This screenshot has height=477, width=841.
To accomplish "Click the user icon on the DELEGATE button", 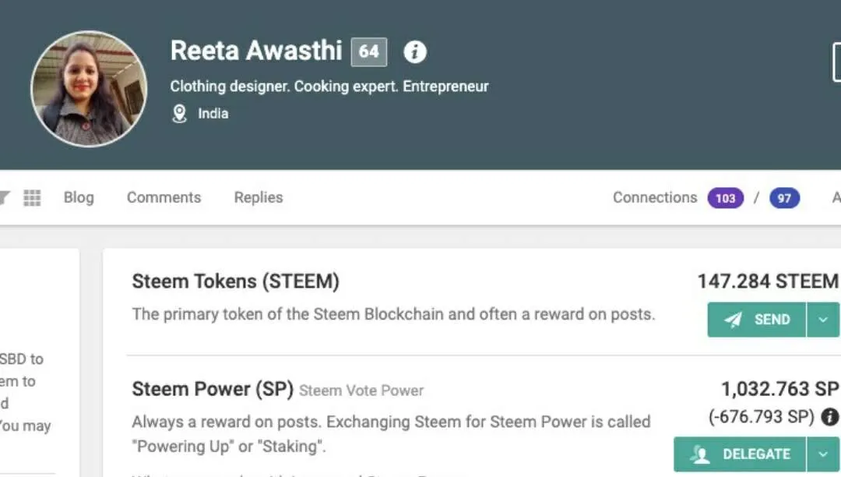I will [x=699, y=454].
